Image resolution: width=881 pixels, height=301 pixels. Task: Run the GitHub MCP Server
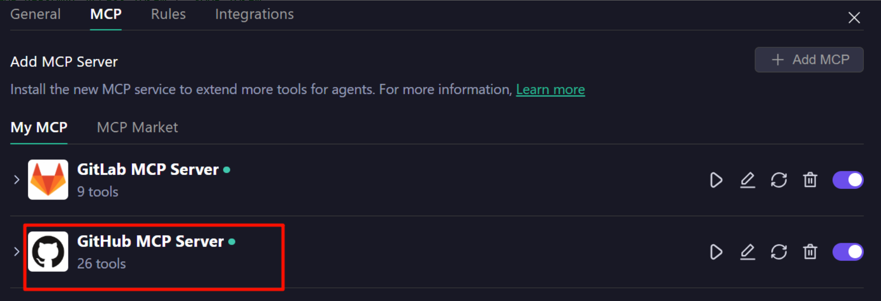(716, 252)
